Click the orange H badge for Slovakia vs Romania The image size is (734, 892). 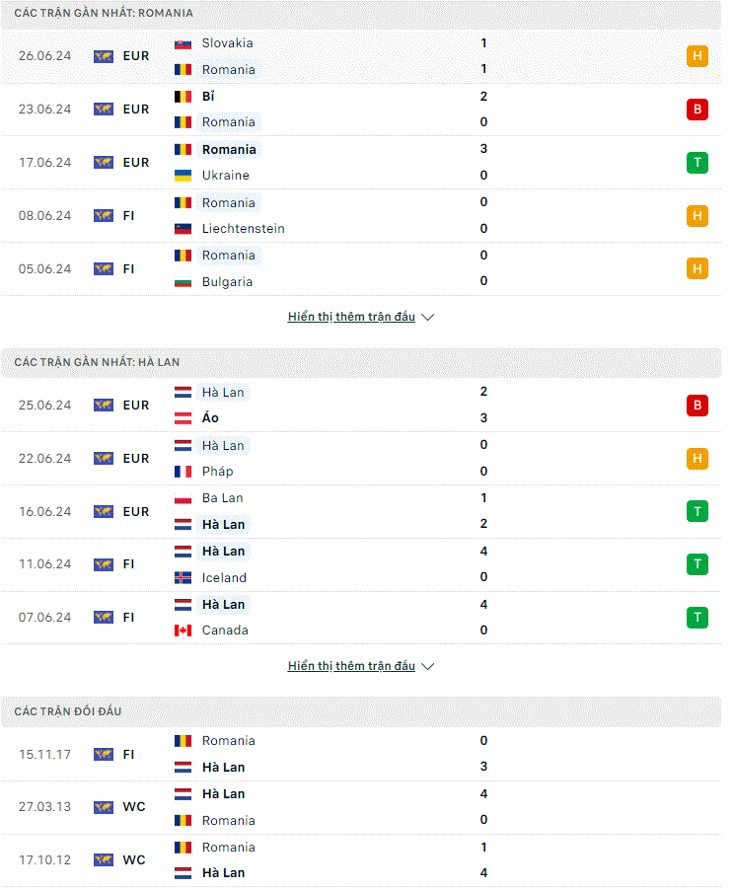pos(697,56)
